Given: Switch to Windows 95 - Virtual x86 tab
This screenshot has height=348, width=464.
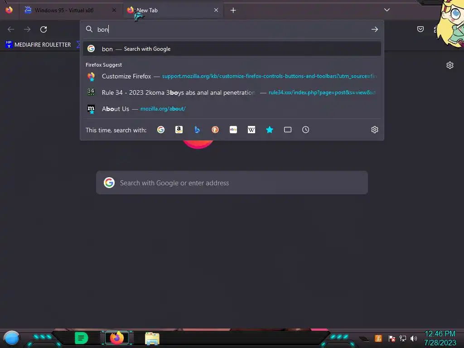Looking at the screenshot, I should 71,10.
